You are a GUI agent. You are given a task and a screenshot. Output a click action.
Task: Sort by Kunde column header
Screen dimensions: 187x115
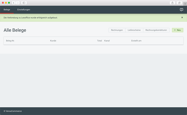coord(53,41)
